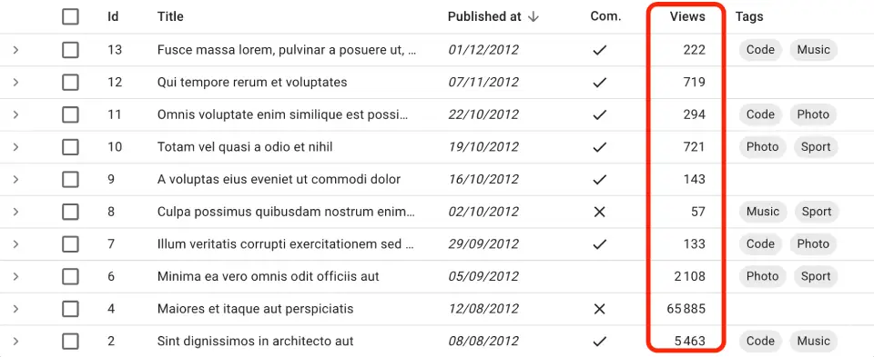The height and width of the screenshot is (357, 874).
Task: Click the 65 885 views cell
Action: pos(686,309)
